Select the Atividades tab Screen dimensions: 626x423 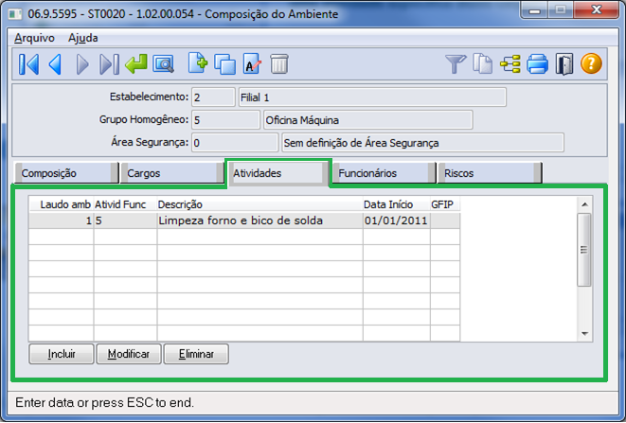(x=277, y=173)
